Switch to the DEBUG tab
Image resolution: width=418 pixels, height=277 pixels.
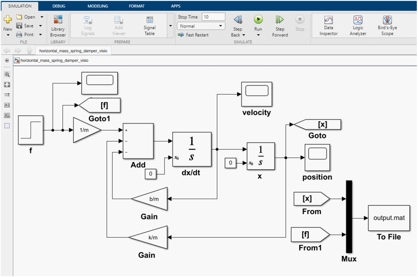click(59, 6)
